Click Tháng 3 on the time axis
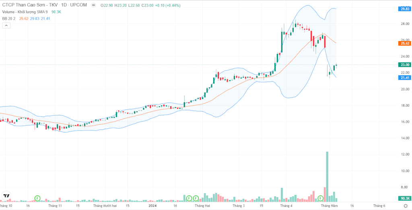The image size is (412, 210). point(239,206)
